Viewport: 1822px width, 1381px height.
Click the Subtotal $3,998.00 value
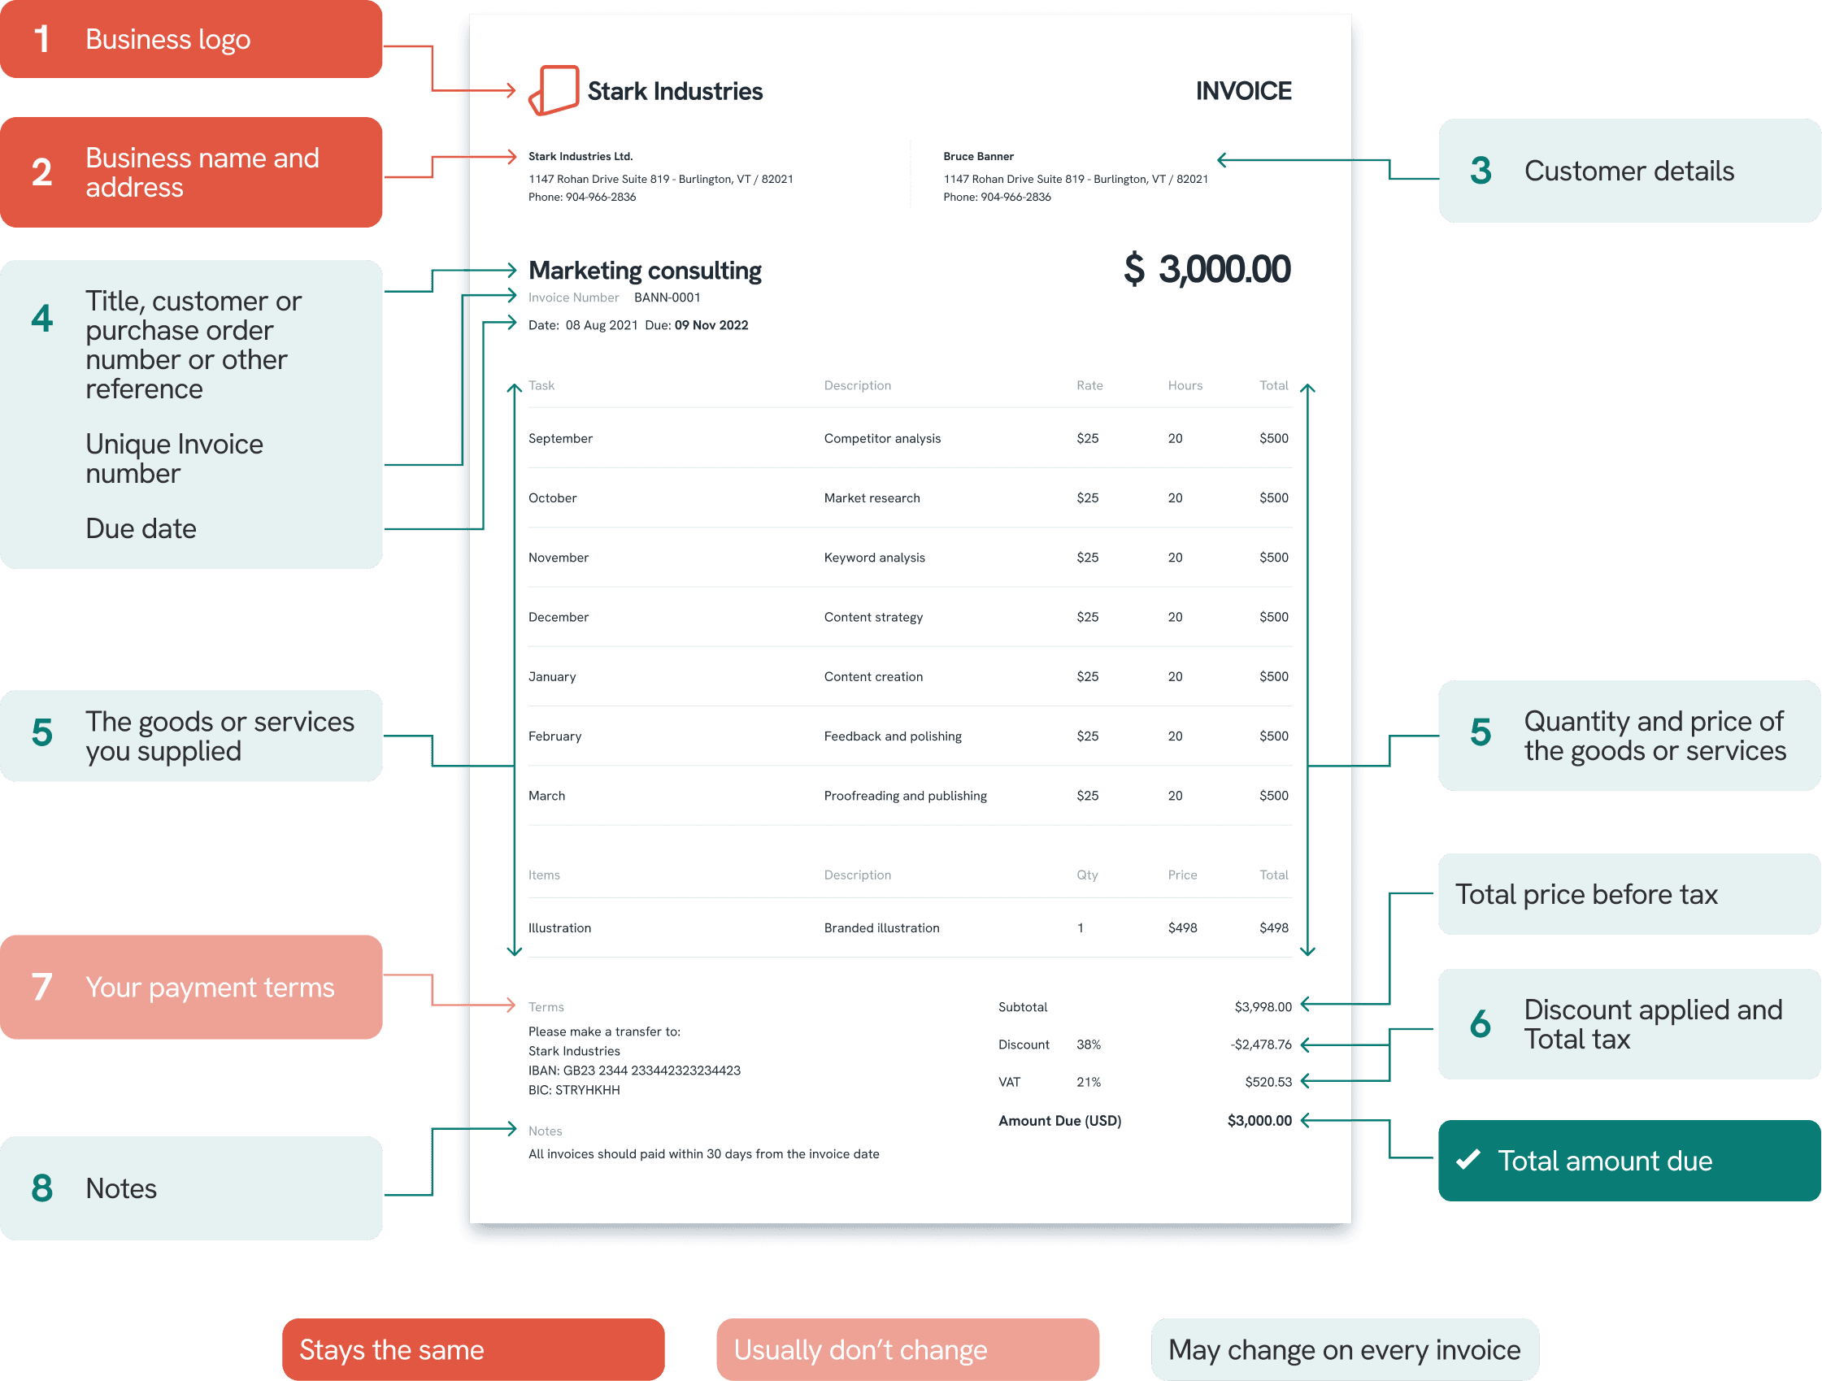click(1263, 1007)
